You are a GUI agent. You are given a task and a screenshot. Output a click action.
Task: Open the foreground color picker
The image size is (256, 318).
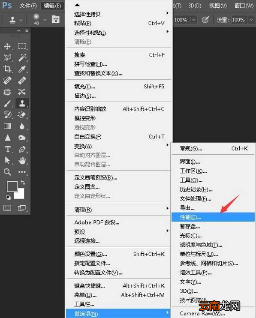[12, 186]
